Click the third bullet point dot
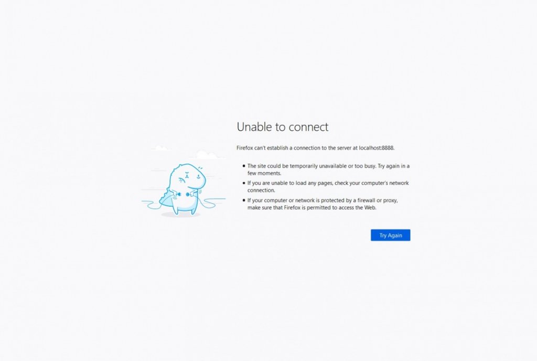Screen dimensions: 537x361 pos(244,200)
